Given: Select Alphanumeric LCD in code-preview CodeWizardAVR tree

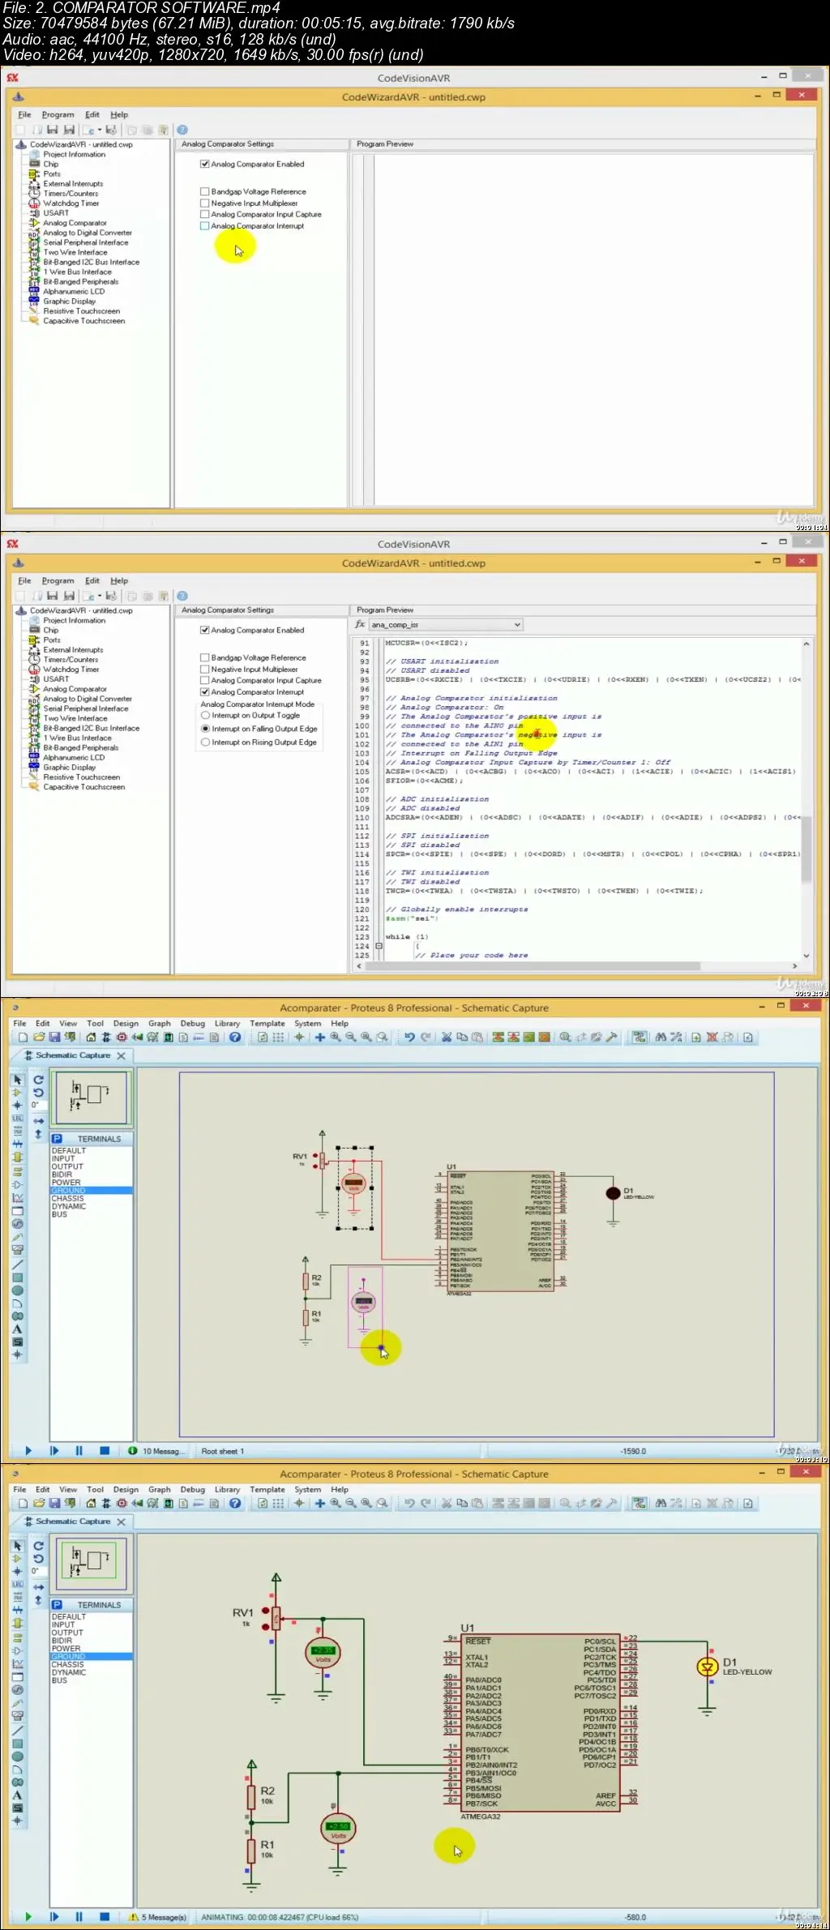Looking at the screenshot, I should tap(74, 758).
